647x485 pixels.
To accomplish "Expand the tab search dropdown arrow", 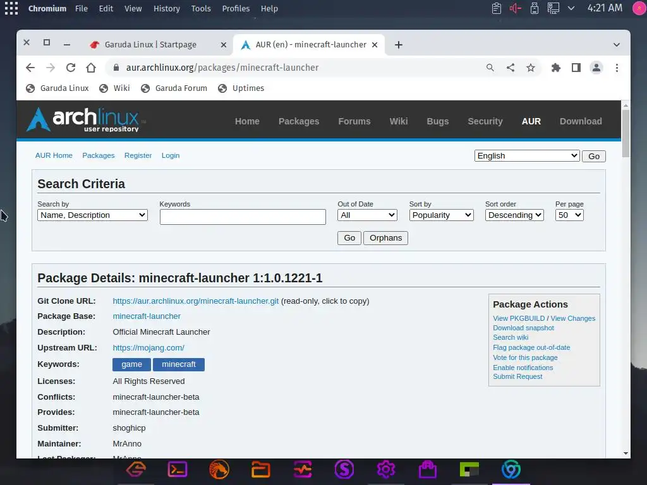I will point(617,45).
